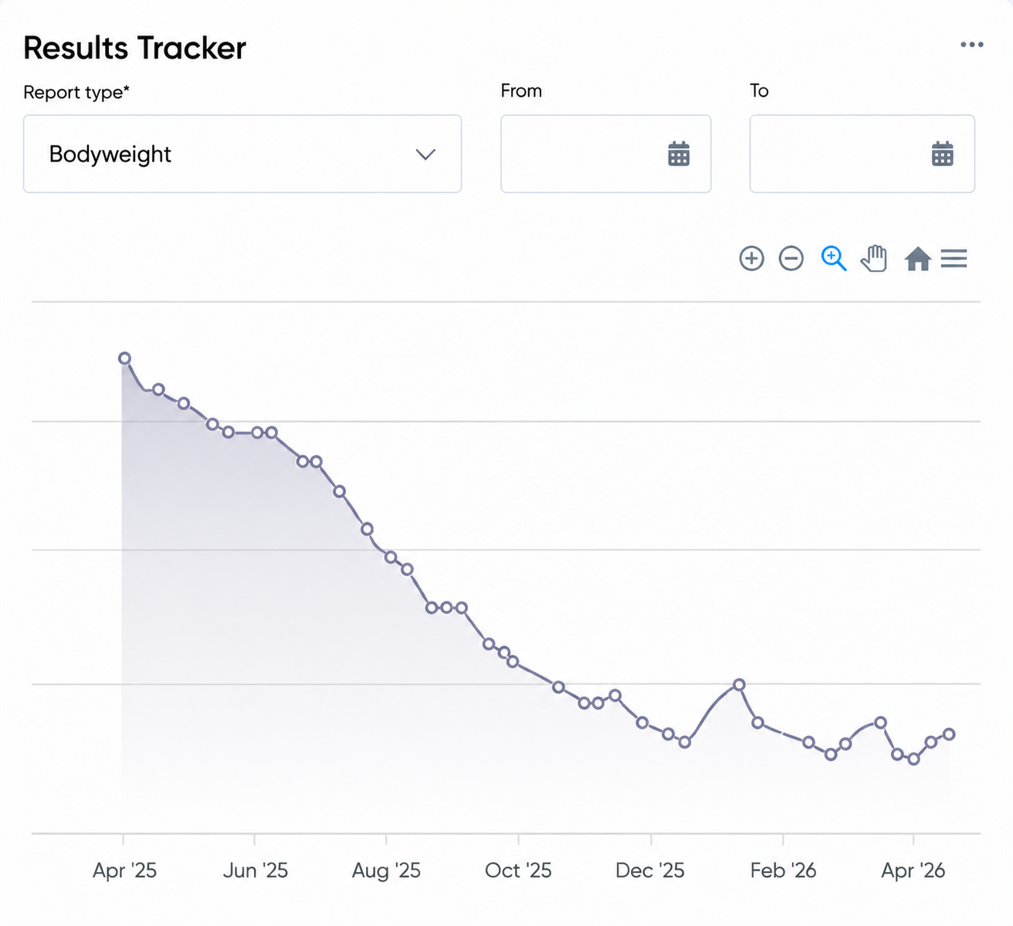Click the peak data point near Jan '26
Screen dimensions: 1013x926
(739, 684)
